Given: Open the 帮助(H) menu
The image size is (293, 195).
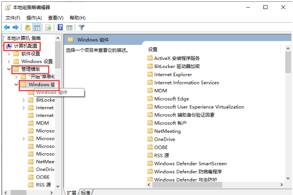Looking at the screenshot, I should pyautogui.click(x=78, y=18).
